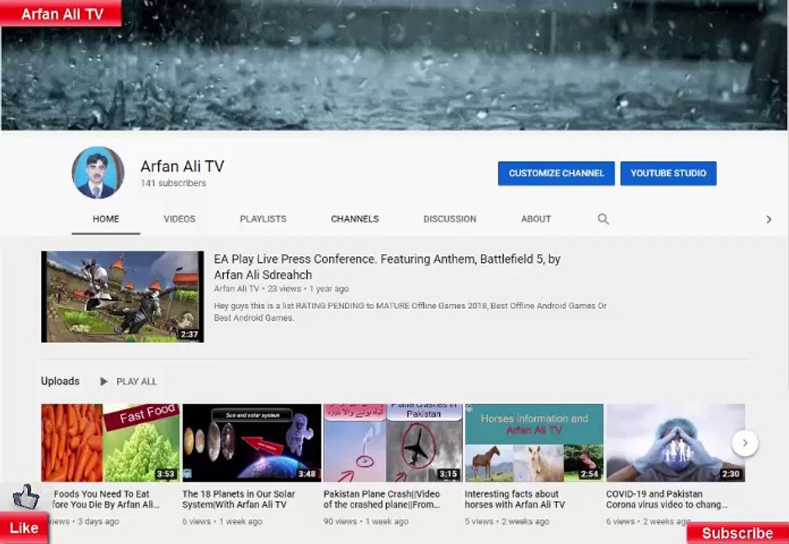
Task: Open the Pakistan plane crash thumbnail
Action: [x=393, y=443]
